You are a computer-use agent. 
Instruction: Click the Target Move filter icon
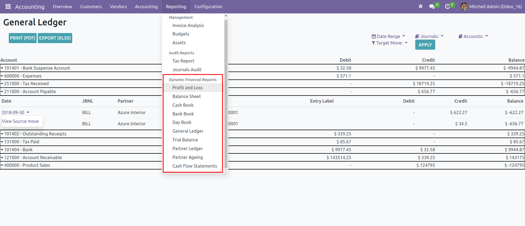[373, 43]
